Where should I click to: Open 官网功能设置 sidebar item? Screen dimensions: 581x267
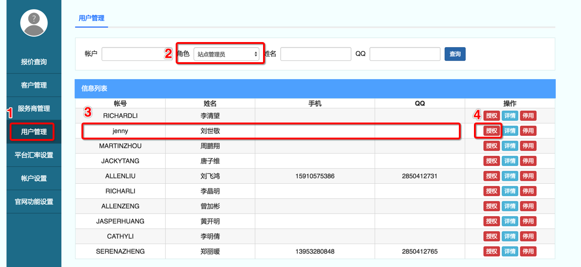pyautogui.click(x=34, y=202)
